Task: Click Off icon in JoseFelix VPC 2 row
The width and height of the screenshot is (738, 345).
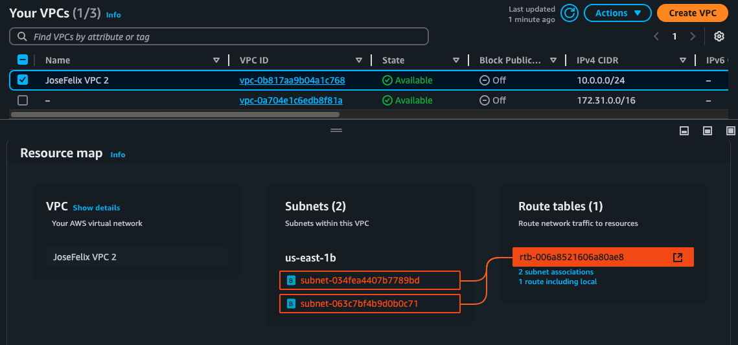Action: (484, 80)
